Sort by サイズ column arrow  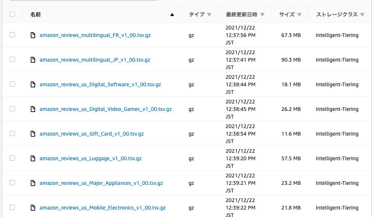[299, 15]
